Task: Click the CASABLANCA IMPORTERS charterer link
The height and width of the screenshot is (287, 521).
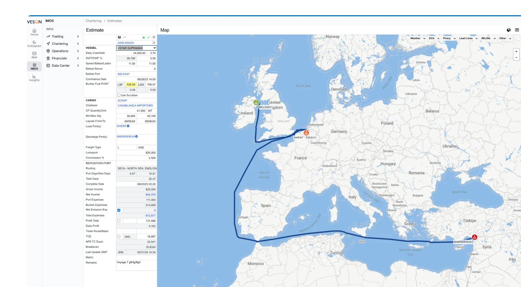Action: click(x=135, y=106)
